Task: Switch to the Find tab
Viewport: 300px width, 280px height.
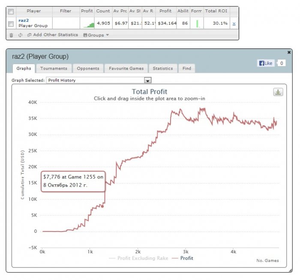Action: (187, 69)
